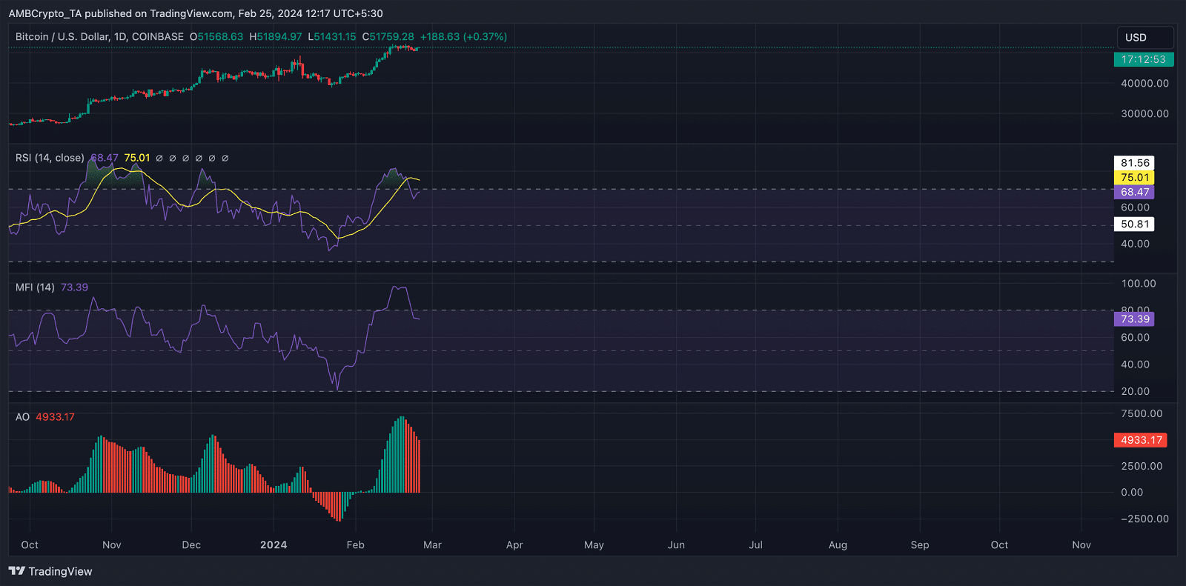This screenshot has height=586, width=1186.
Task: Click the 81.56 RSI axis label
Action: coord(1135,163)
